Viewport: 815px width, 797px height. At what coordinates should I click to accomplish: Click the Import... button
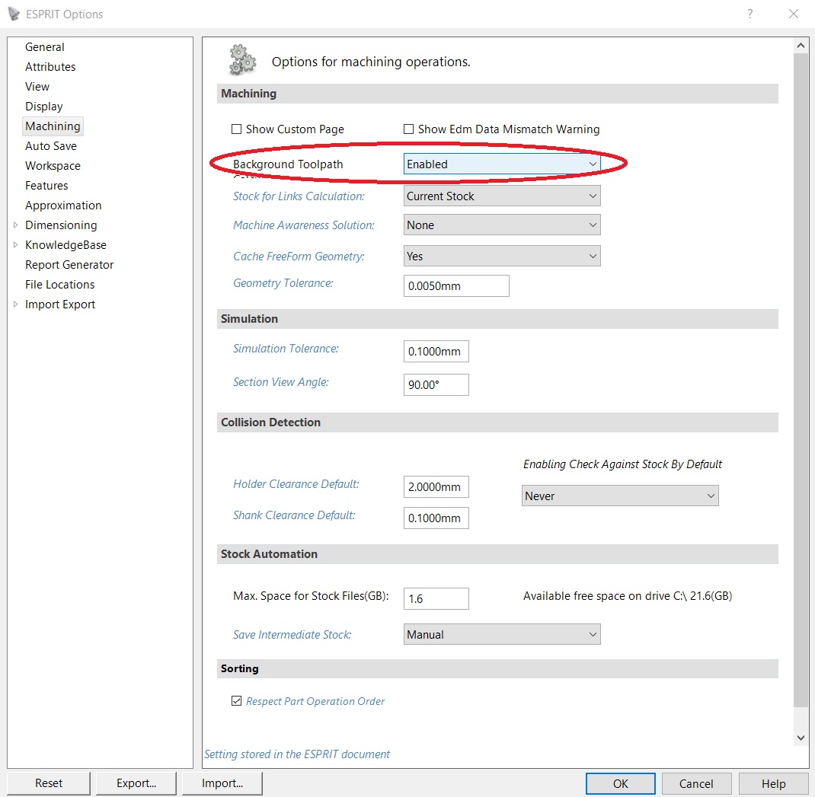pos(222,783)
